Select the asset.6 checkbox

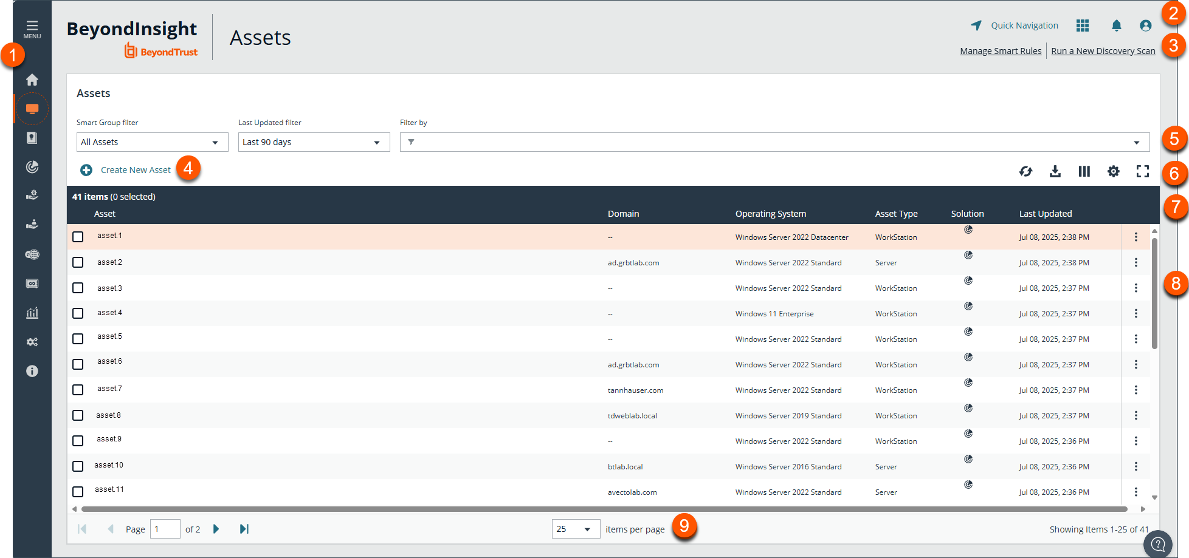78,364
